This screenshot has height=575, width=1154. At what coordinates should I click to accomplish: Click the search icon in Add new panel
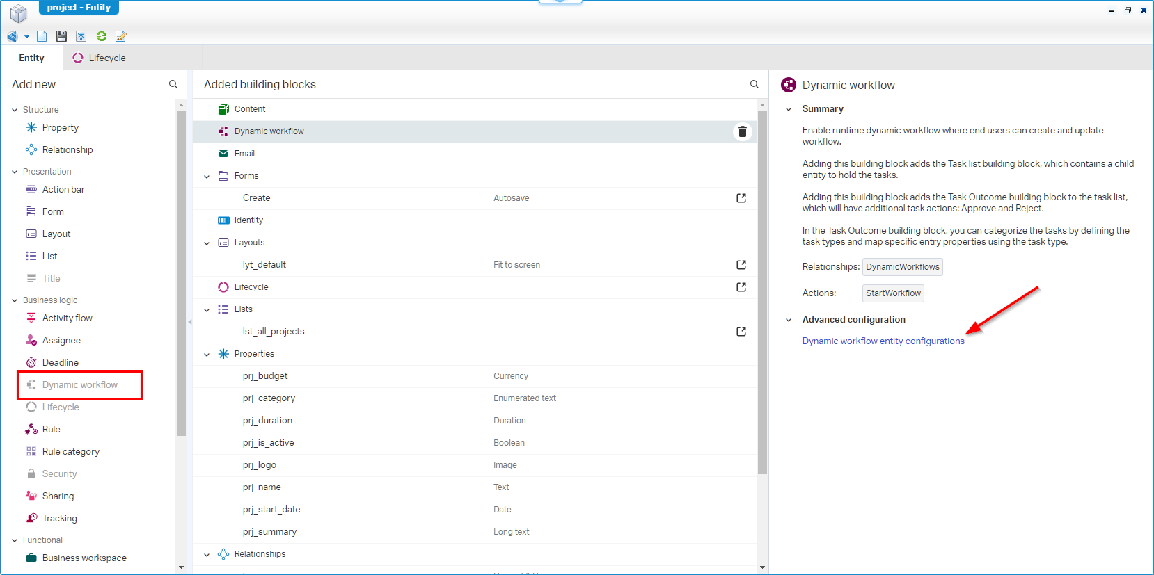(173, 84)
